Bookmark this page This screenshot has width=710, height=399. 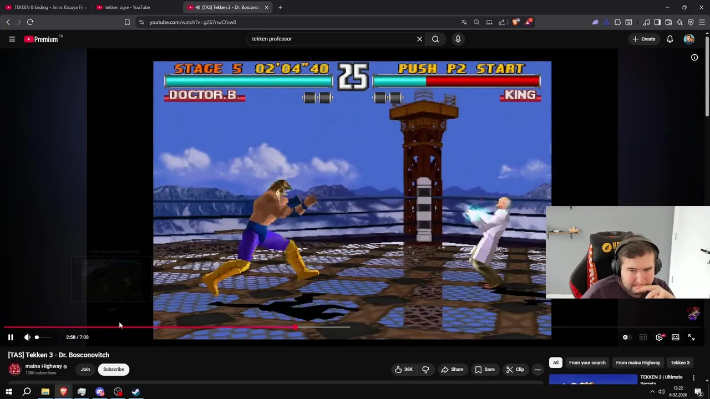tap(127, 22)
